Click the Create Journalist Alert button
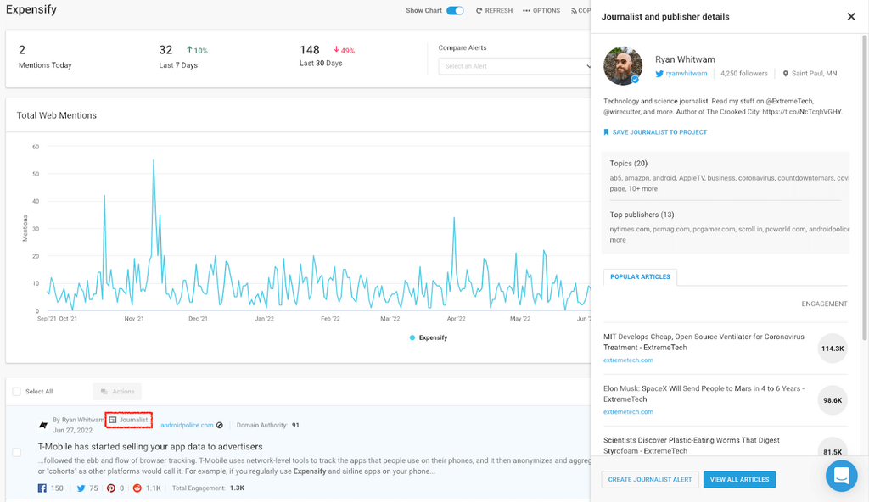Viewport: 869px width, 502px height. 649,480
